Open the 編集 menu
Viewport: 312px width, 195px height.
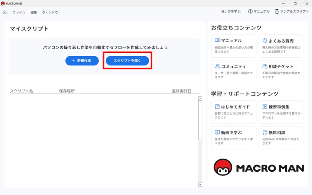[34, 12]
